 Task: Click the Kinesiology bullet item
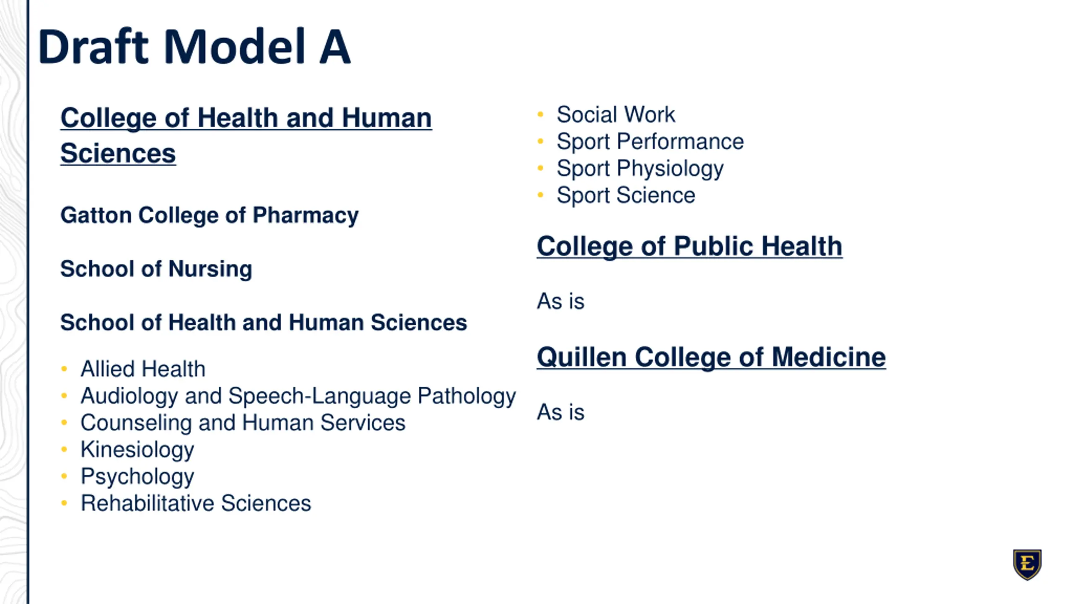pos(137,450)
